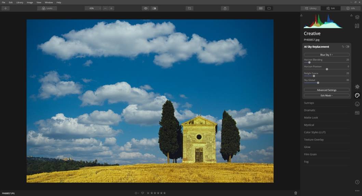Image resolution: width=362 pixels, height=196 pixels.
Task: Click the chapel photo in the canvas
Action: (150, 101)
